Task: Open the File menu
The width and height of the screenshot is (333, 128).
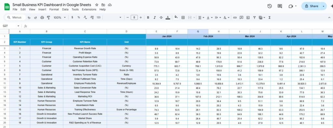Action: (15, 9)
